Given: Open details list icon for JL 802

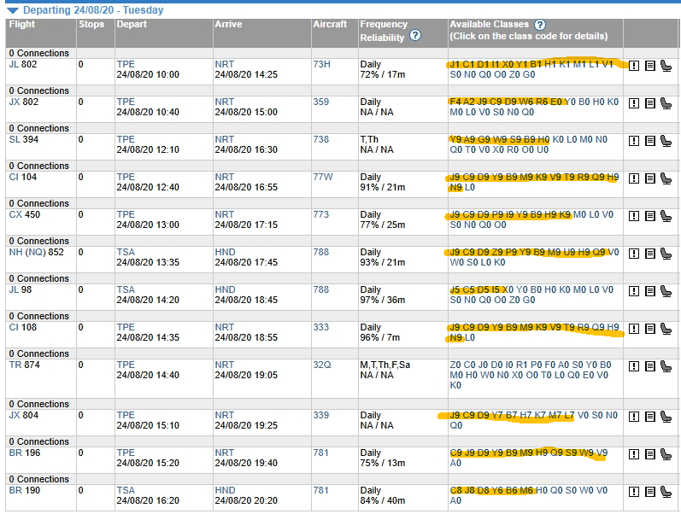Looking at the screenshot, I should click(x=649, y=66).
